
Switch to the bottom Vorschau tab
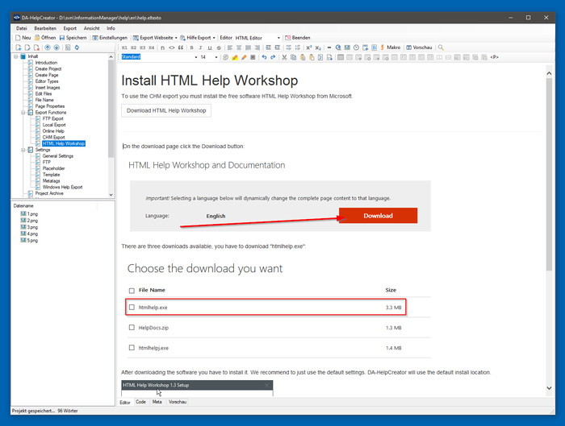(x=178, y=402)
